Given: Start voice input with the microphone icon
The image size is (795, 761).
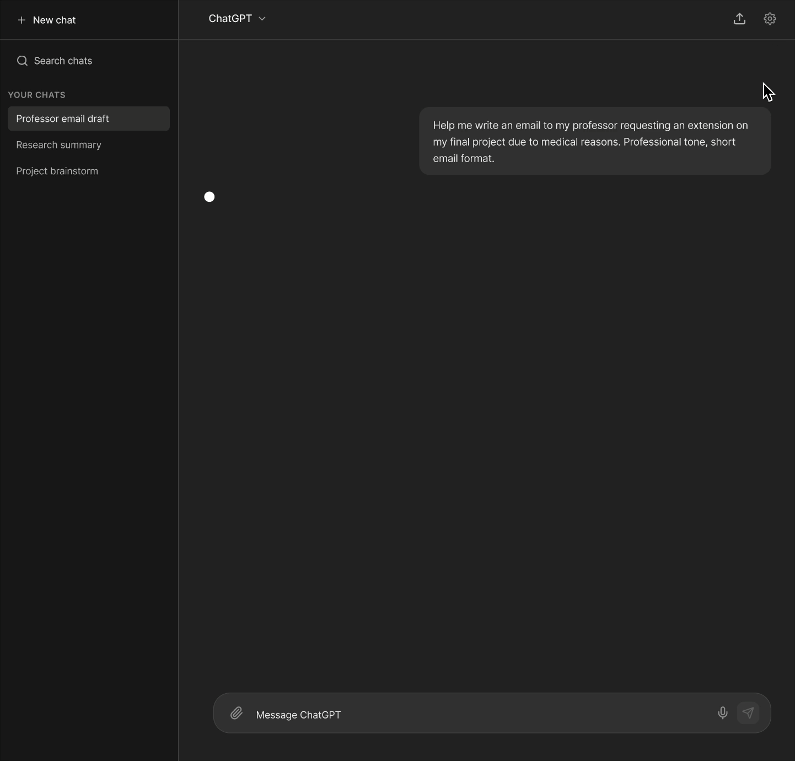Looking at the screenshot, I should 722,713.
